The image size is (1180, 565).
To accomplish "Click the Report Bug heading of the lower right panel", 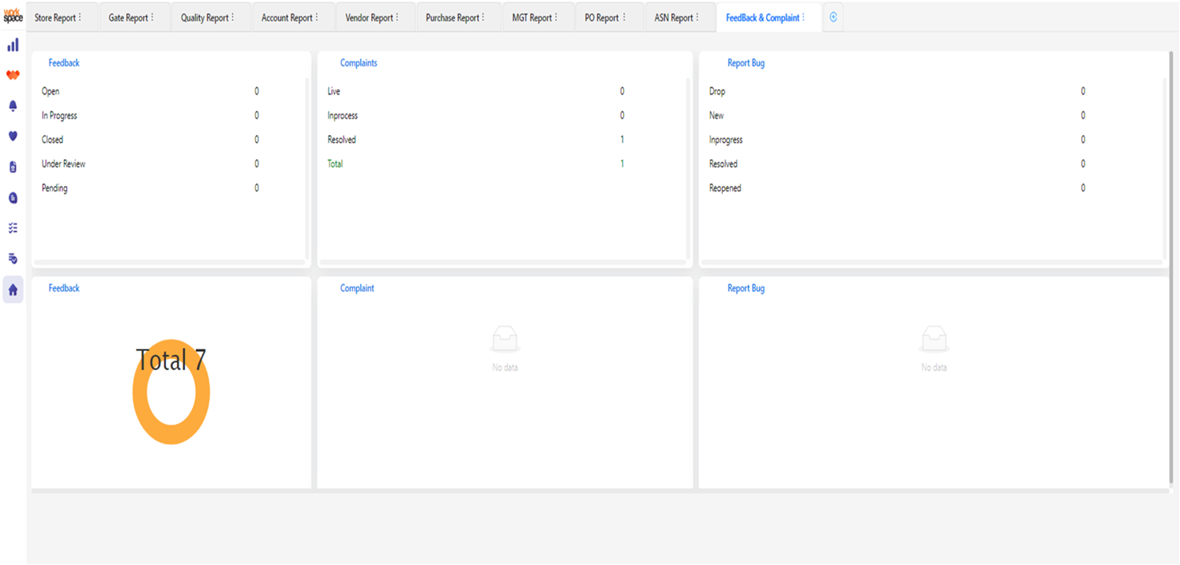I will (x=746, y=288).
